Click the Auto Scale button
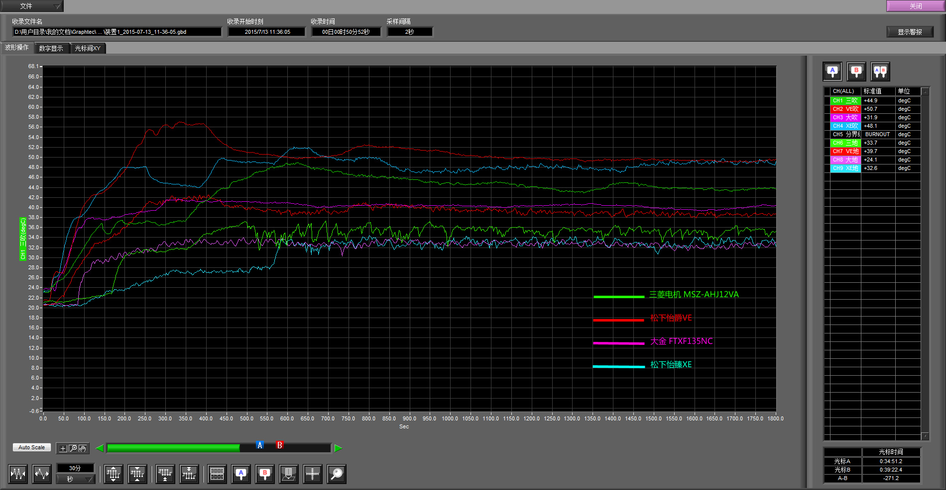This screenshot has height=490, width=946. coord(31,447)
